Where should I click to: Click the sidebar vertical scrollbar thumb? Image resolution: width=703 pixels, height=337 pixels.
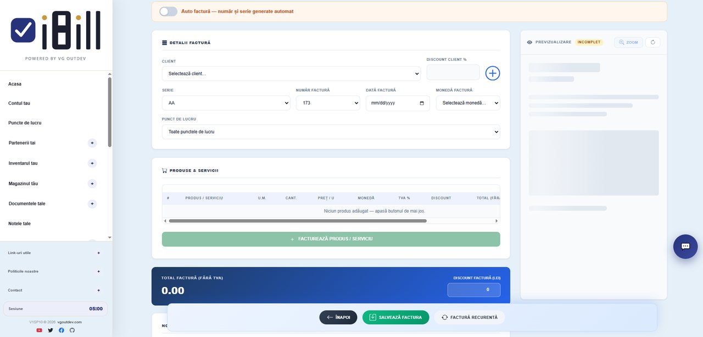pos(110,112)
